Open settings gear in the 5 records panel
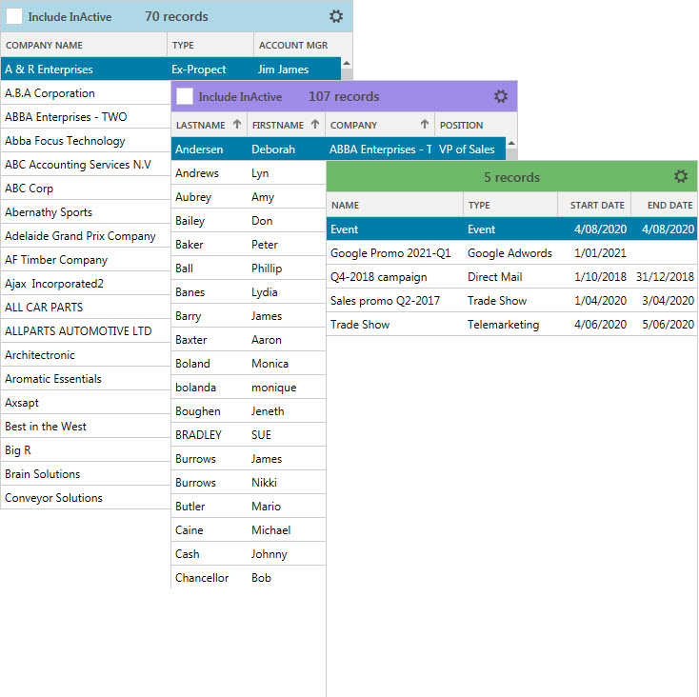Screen dimensions: 699x697 point(680,177)
